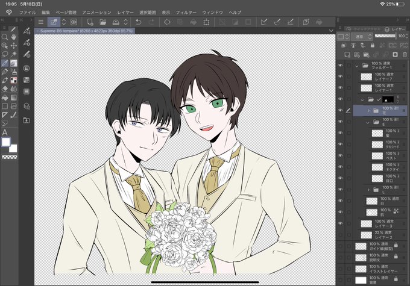410x286 pixels.
Task: Select the 説明文 layer row
Action: coord(381,258)
